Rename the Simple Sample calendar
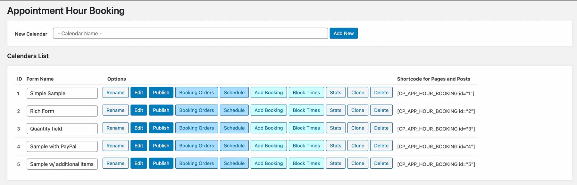Viewport: 577px width, 185px height. [115, 93]
